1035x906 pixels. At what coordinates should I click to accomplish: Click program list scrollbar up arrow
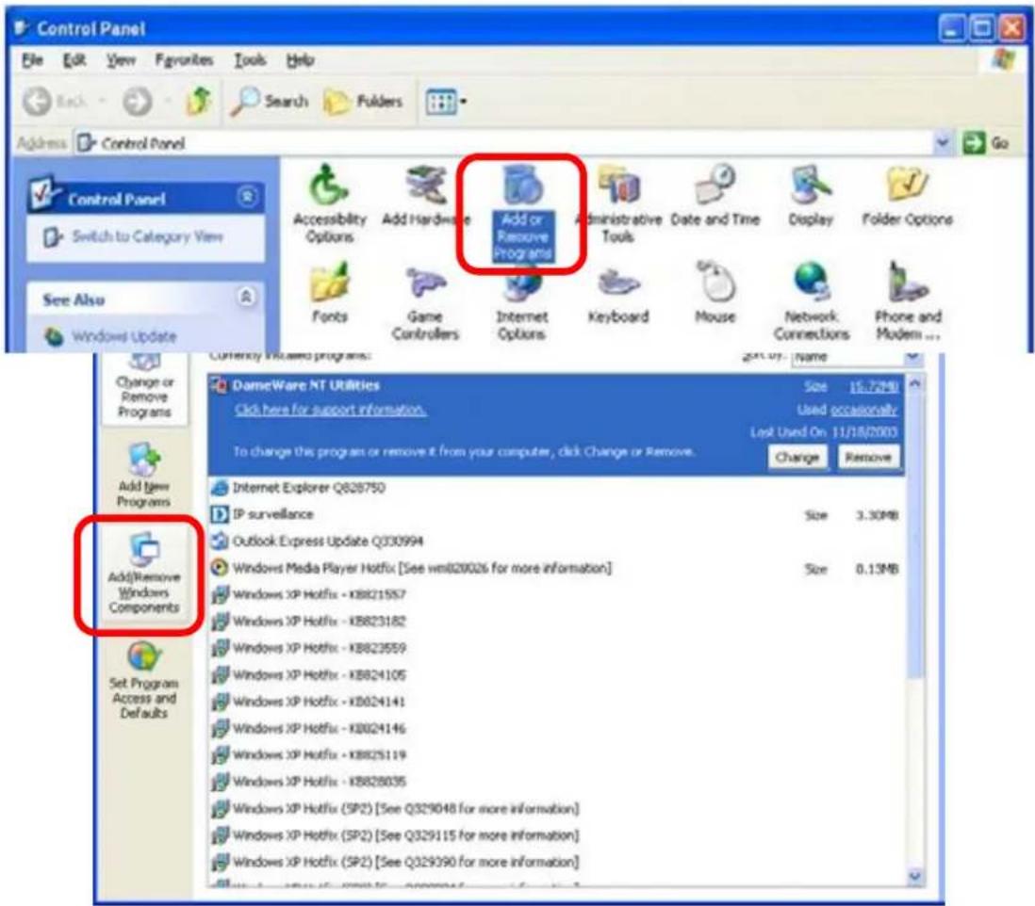coord(915,382)
